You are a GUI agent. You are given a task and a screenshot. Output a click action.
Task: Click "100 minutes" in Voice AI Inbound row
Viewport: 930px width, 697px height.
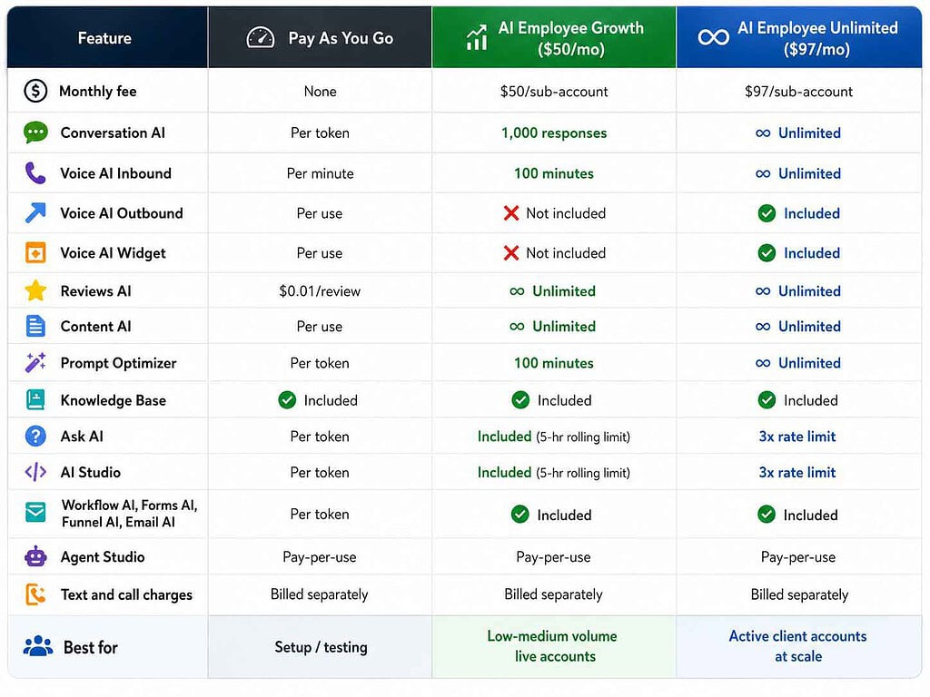(x=554, y=173)
